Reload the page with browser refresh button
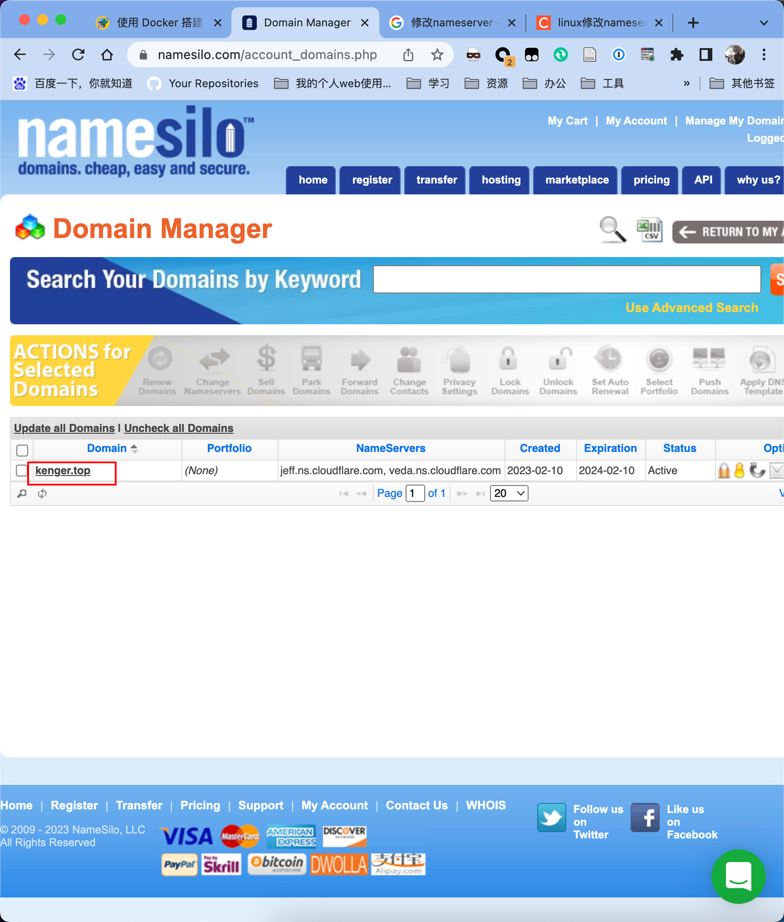 (x=78, y=55)
